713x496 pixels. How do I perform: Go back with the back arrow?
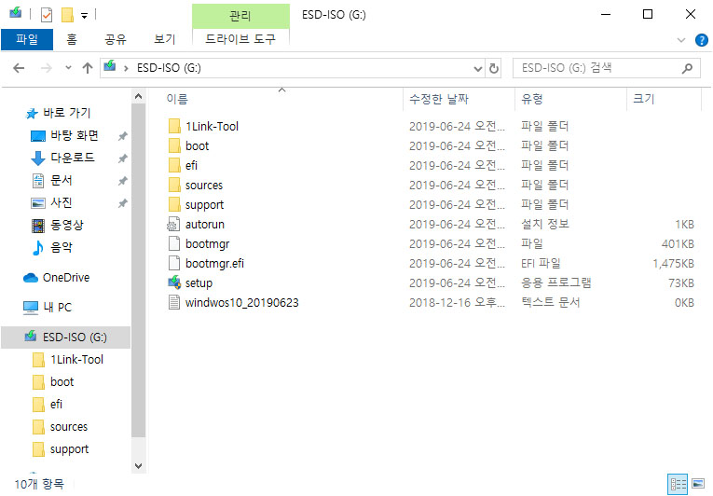coord(19,68)
